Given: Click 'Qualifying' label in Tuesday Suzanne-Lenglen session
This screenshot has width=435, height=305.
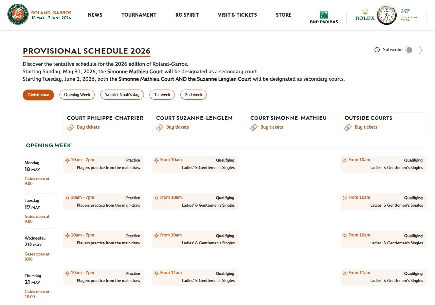Looking at the screenshot, I should (225, 198).
